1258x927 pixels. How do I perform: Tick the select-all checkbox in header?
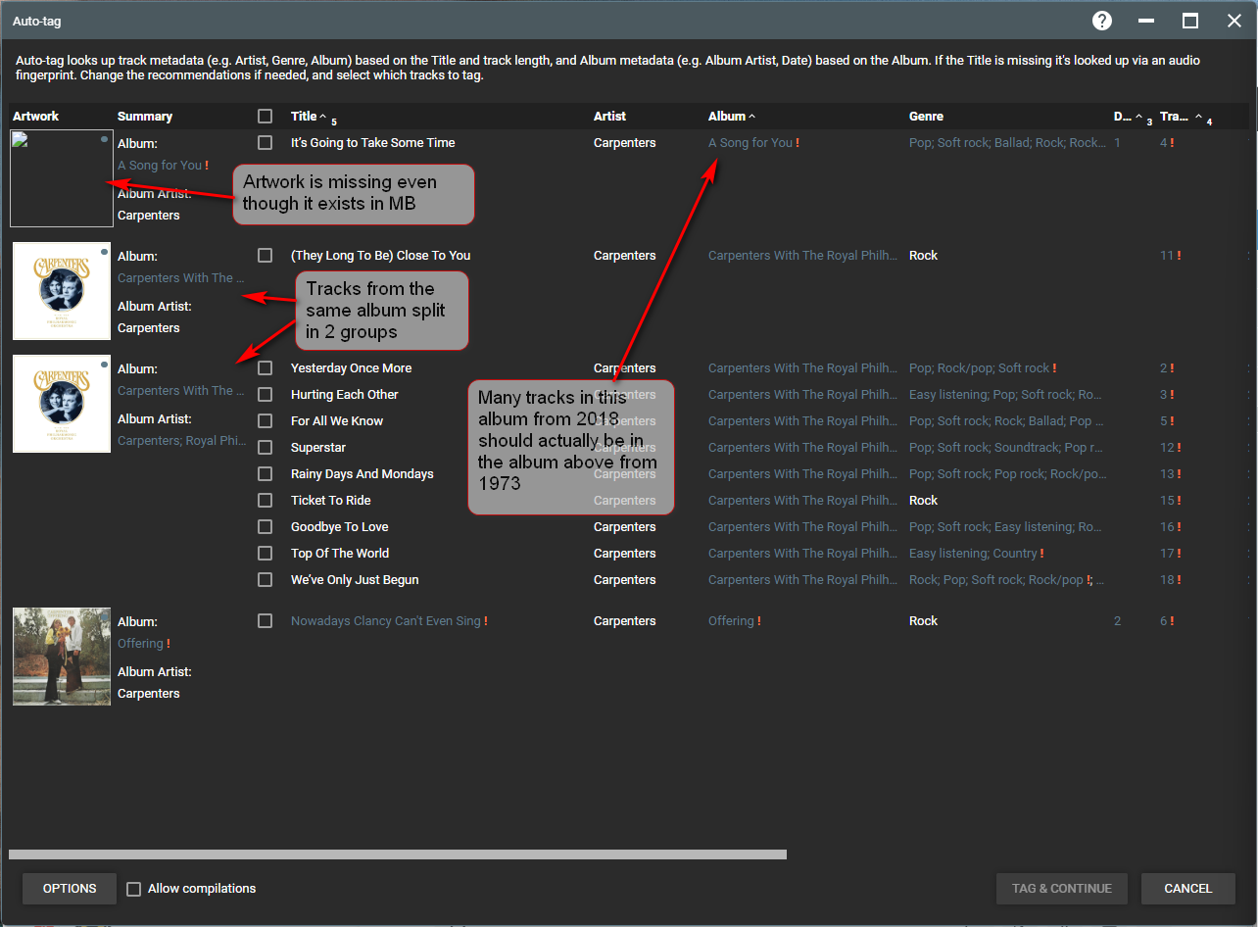(265, 117)
